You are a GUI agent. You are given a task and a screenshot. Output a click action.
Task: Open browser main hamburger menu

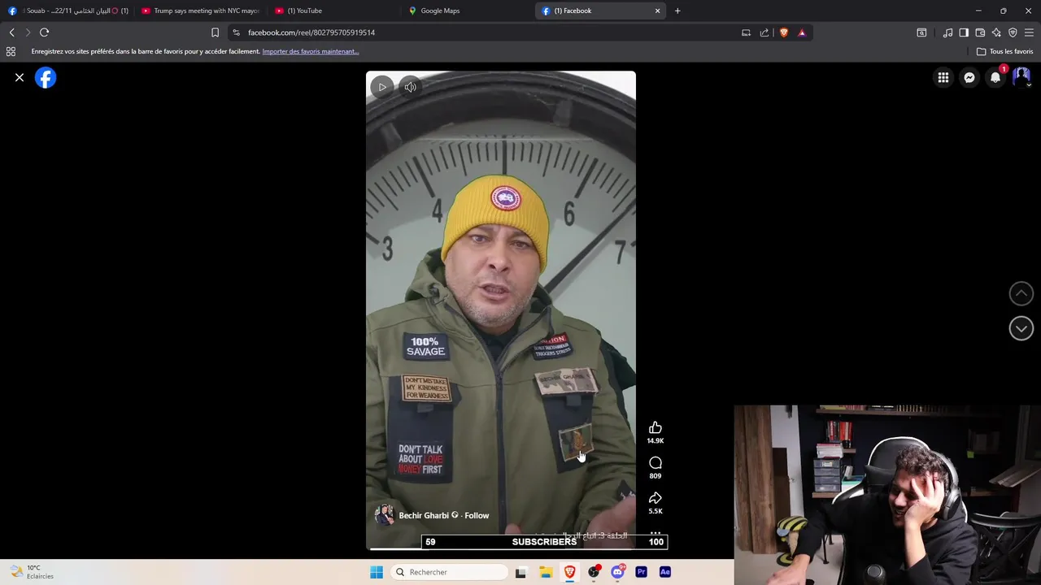tap(1029, 32)
